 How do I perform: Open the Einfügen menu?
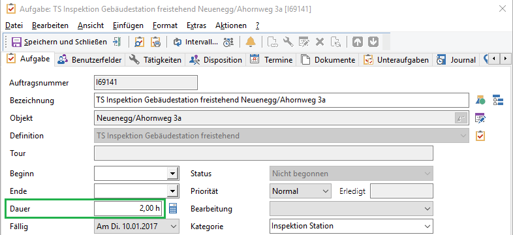[x=128, y=25]
